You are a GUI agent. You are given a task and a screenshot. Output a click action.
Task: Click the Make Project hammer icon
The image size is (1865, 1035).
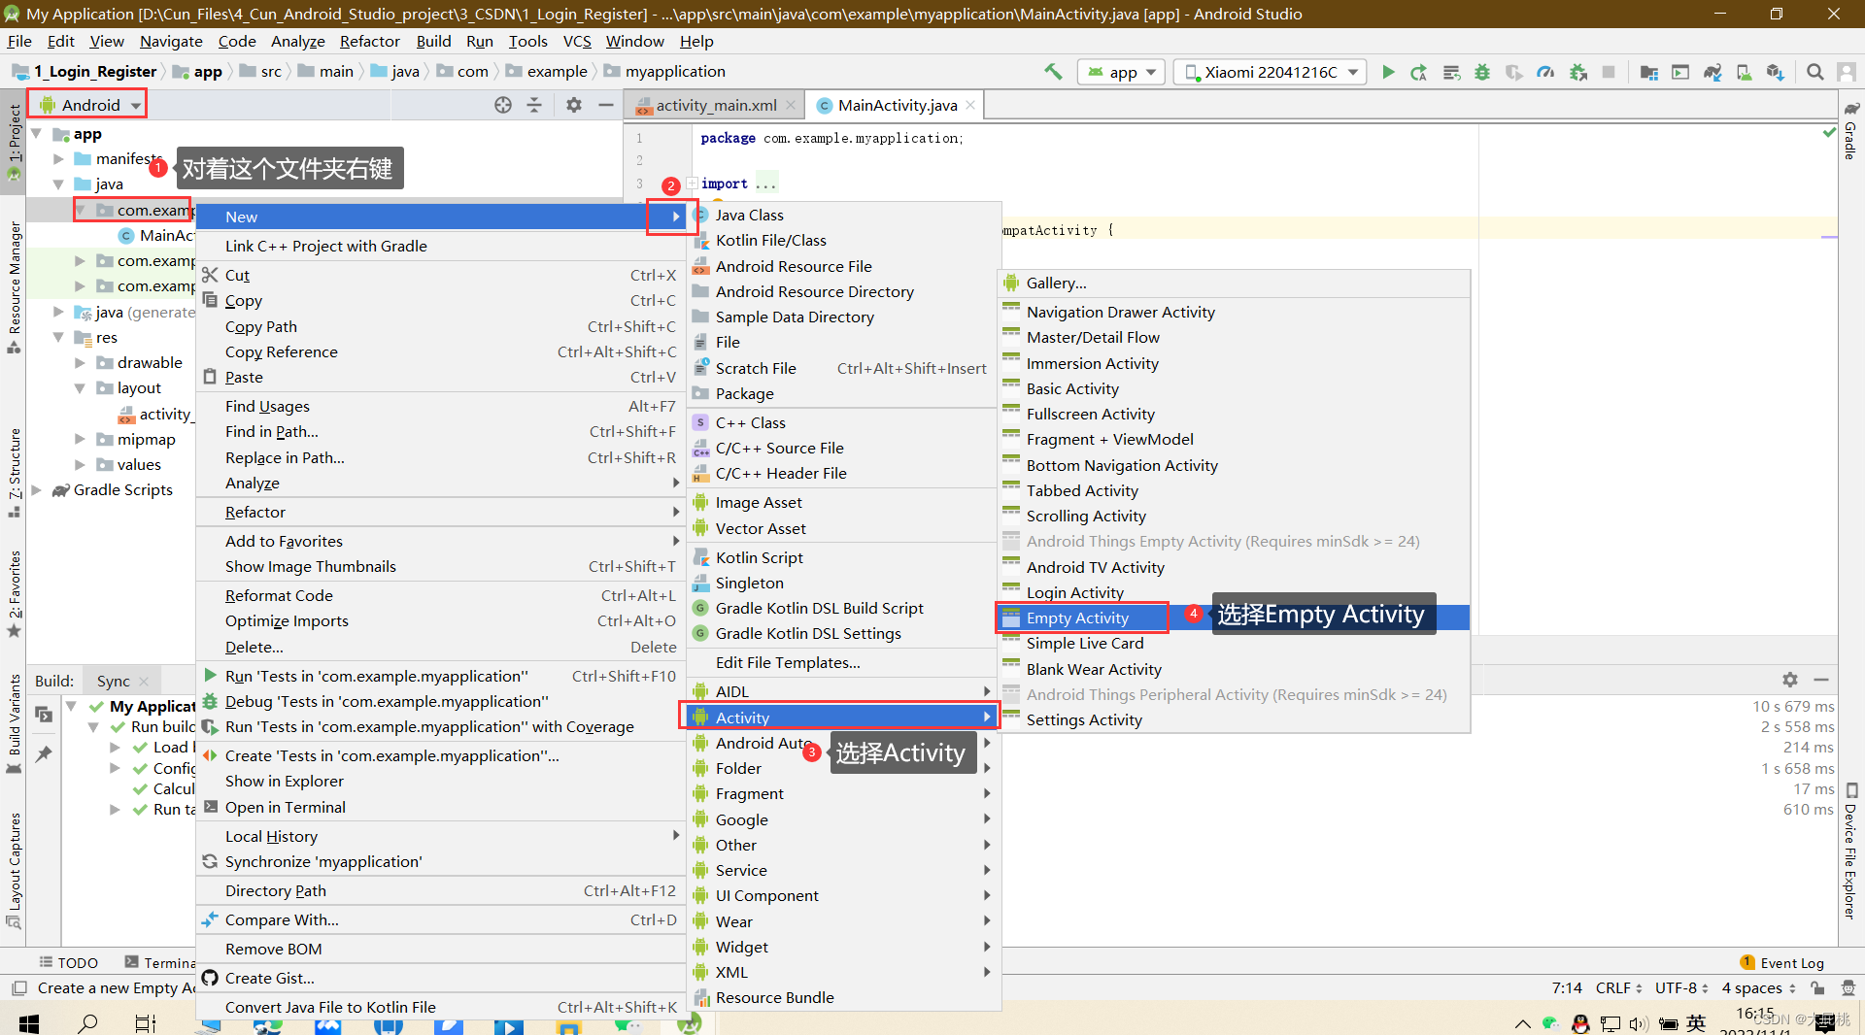(1053, 71)
